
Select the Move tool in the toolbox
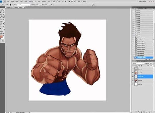3,10
